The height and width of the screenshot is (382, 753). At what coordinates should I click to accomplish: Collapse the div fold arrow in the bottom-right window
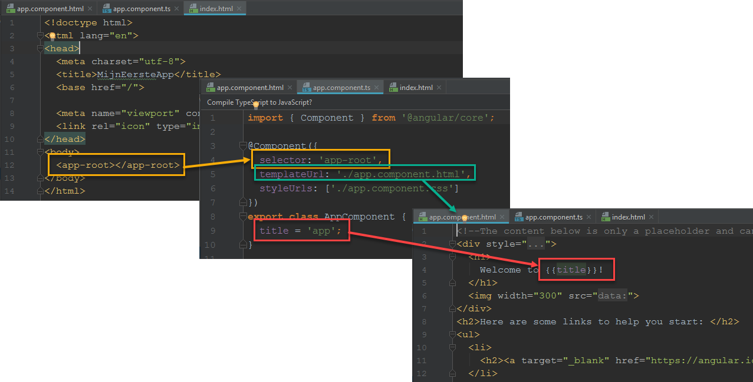pyautogui.click(x=452, y=244)
